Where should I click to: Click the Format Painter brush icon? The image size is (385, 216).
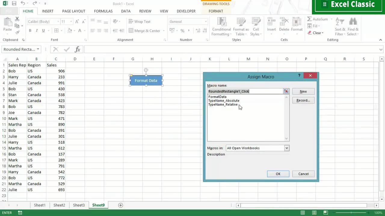coord(17,32)
